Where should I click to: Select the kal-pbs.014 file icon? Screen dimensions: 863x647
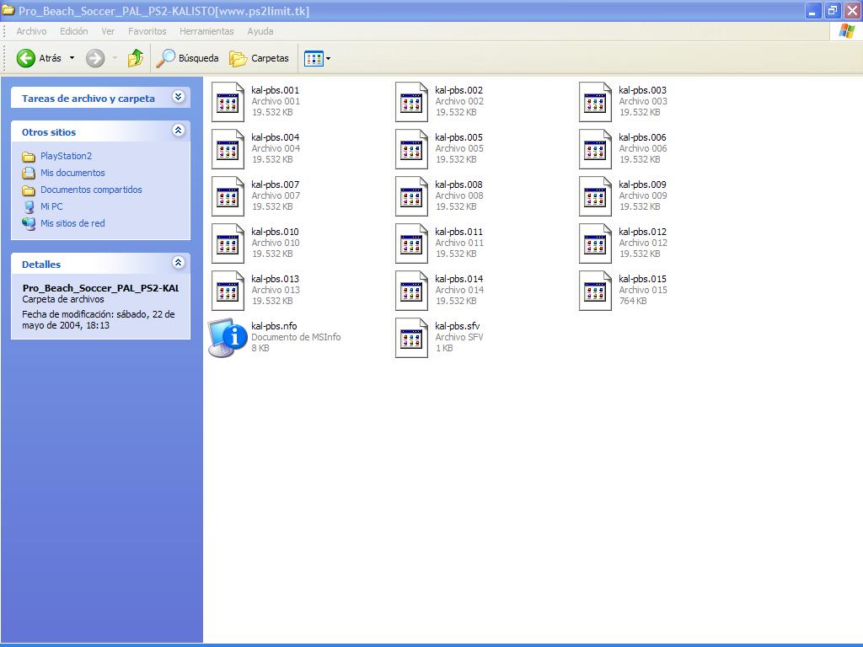(x=411, y=291)
